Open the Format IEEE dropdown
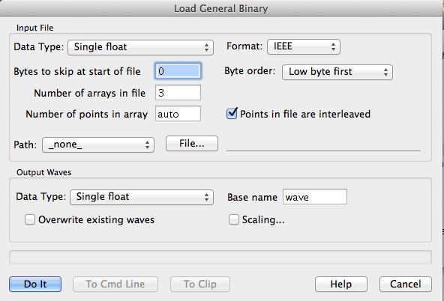This screenshot has height=301, width=444. pyautogui.click(x=304, y=46)
